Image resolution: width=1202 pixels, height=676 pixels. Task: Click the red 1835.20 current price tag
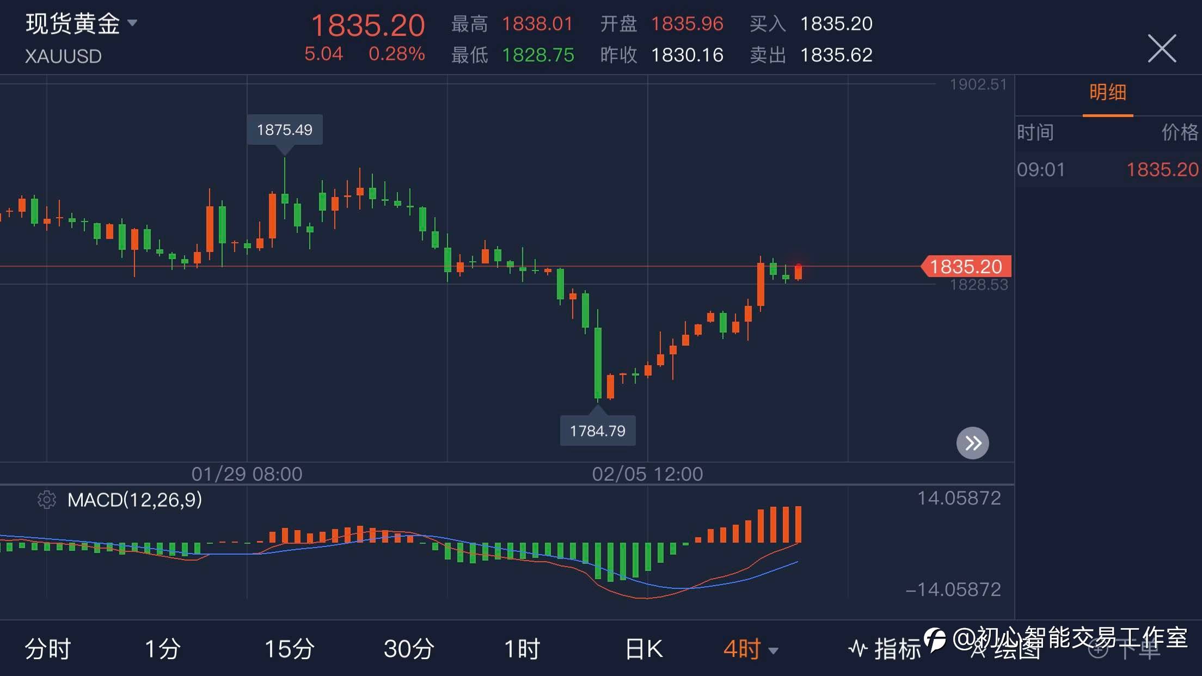[966, 267]
